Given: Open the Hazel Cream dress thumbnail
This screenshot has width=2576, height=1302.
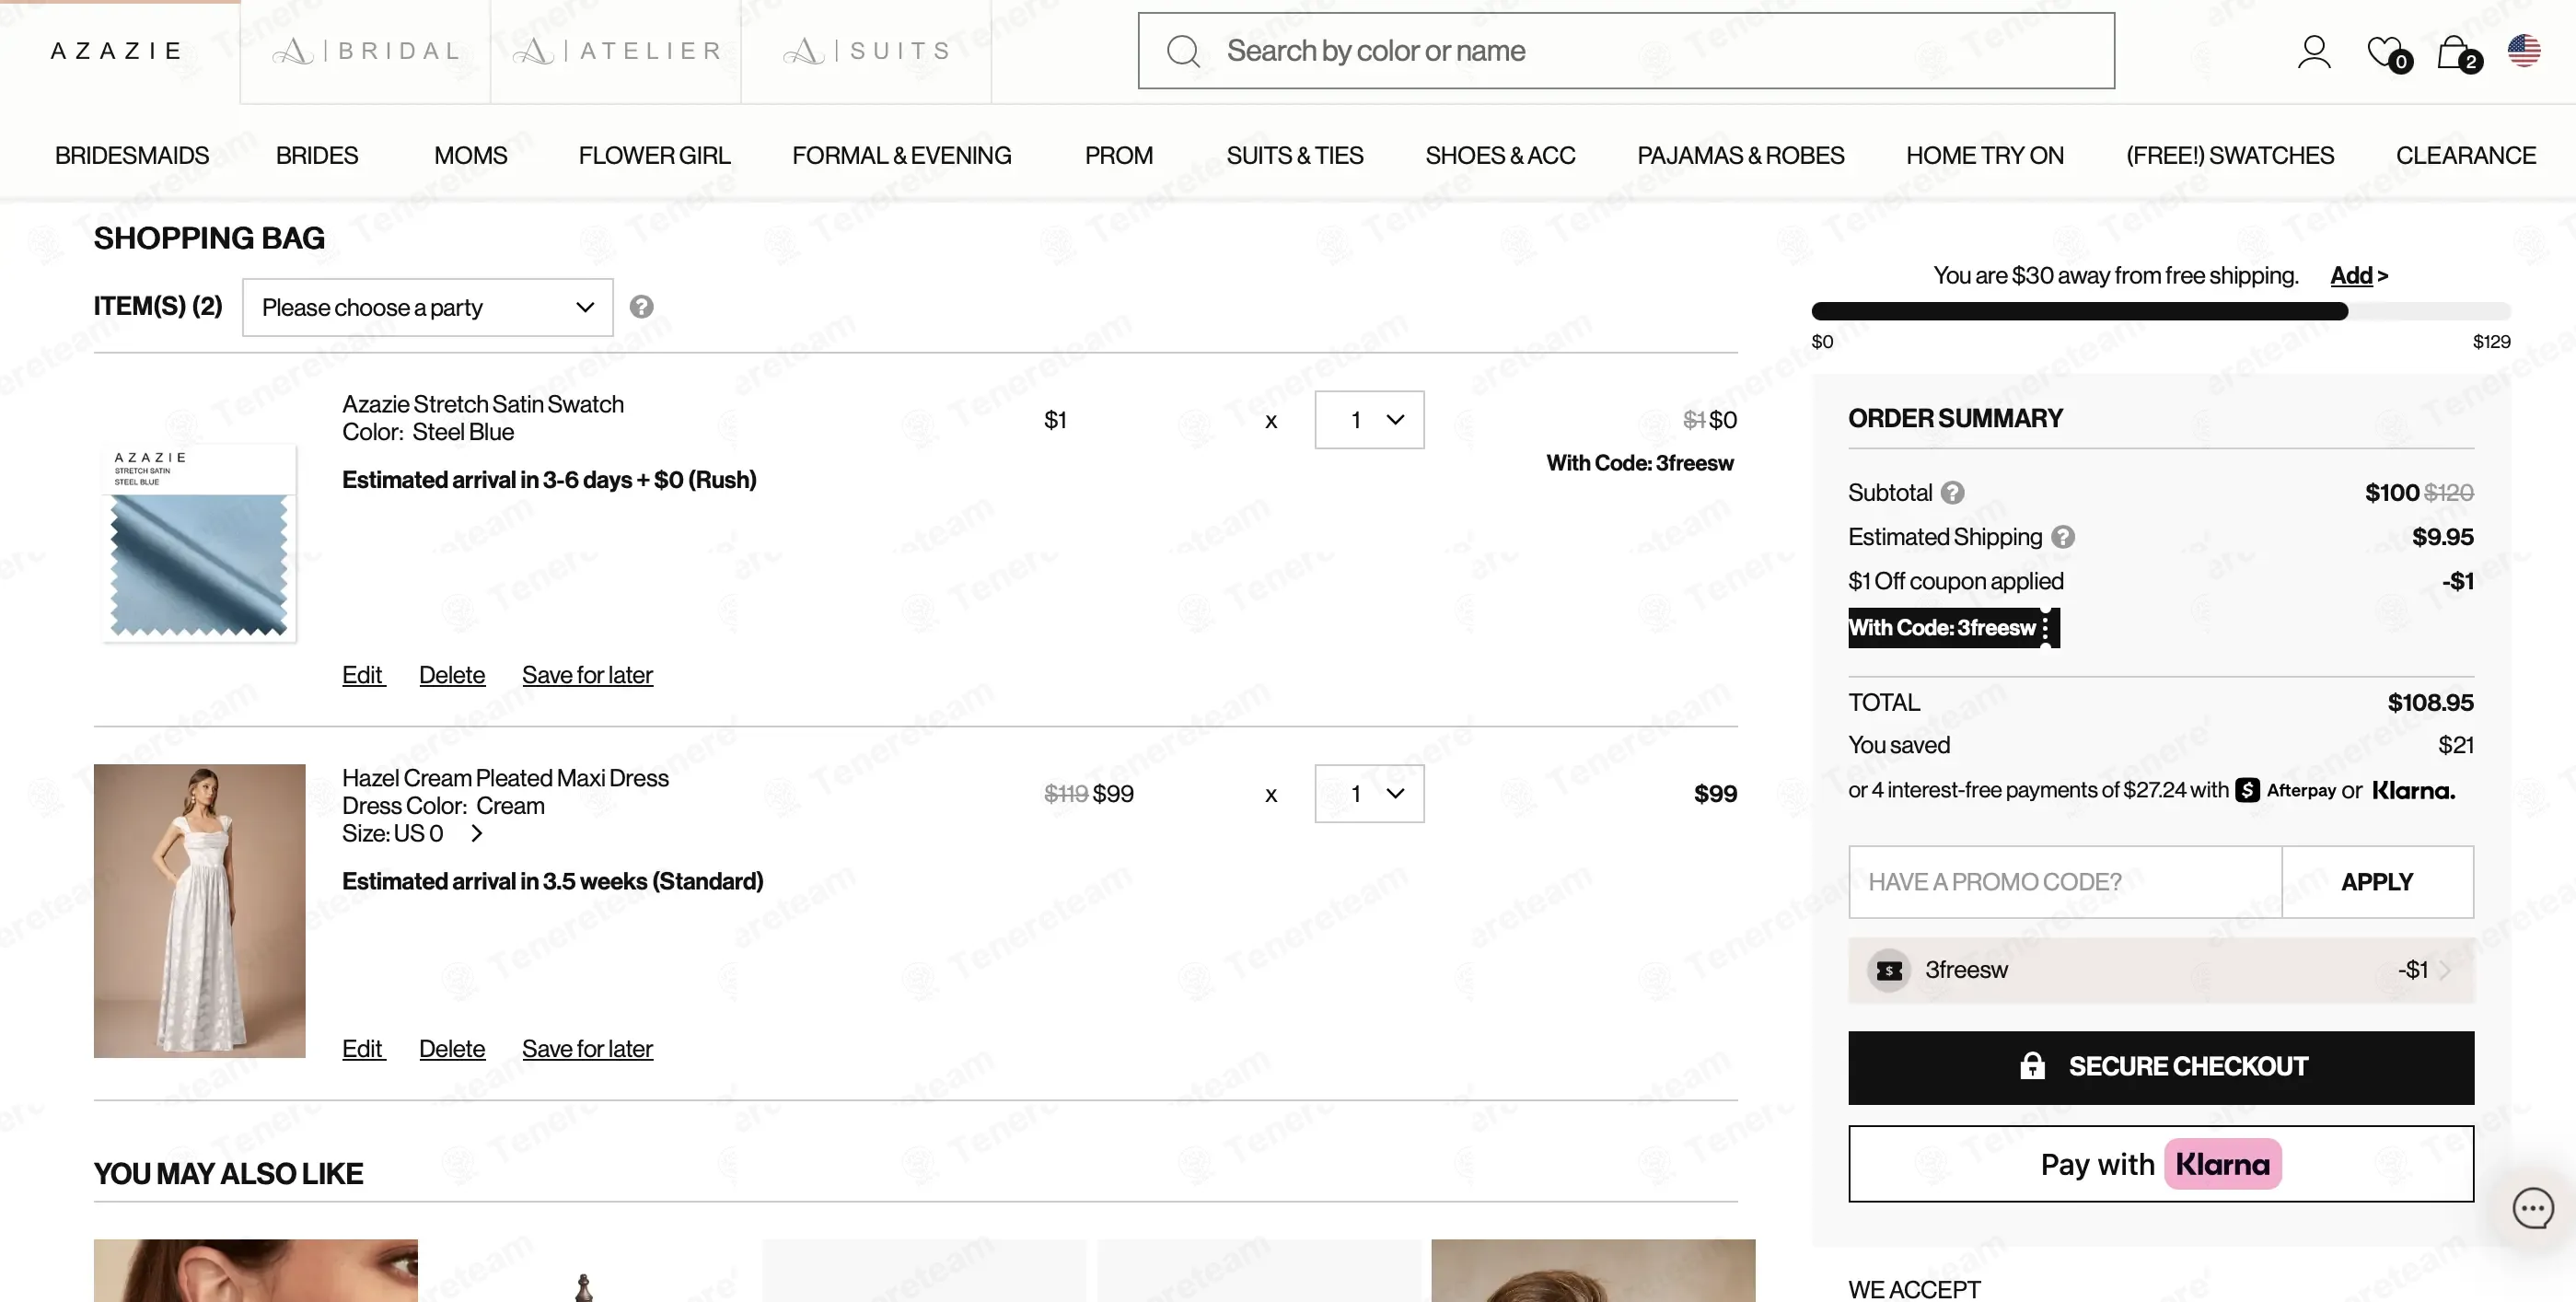Looking at the screenshot, I should tap(199, 911).
